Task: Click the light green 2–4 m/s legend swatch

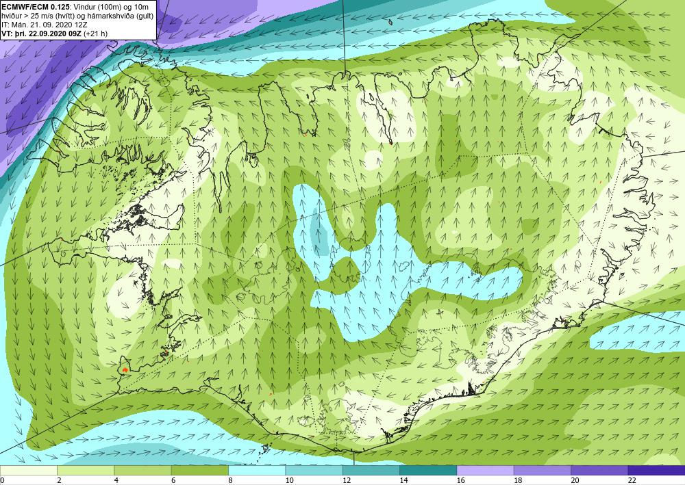Action: coord(86,471)
